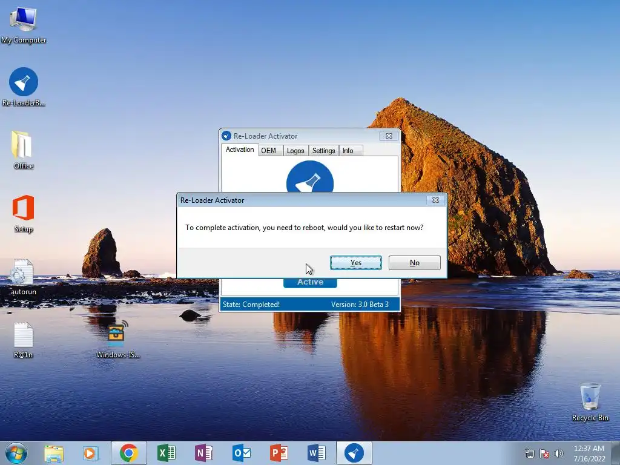Screen dimensions: 620x465
Task: Switch to the Settings tab
Action: (323, 151)
